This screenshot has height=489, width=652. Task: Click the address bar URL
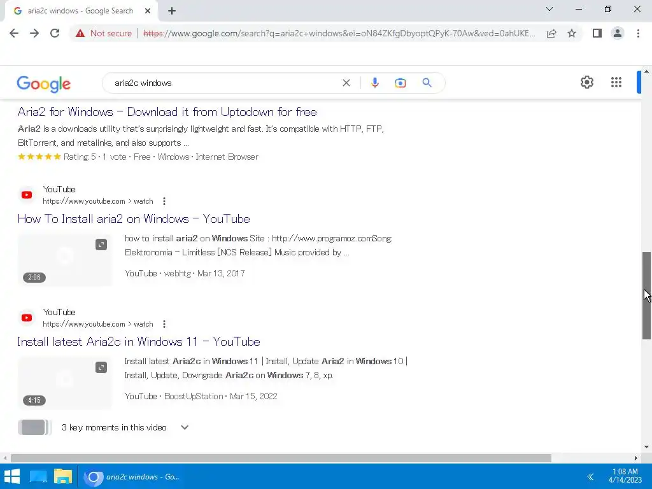pyautogui.click(x=339, y=33)
